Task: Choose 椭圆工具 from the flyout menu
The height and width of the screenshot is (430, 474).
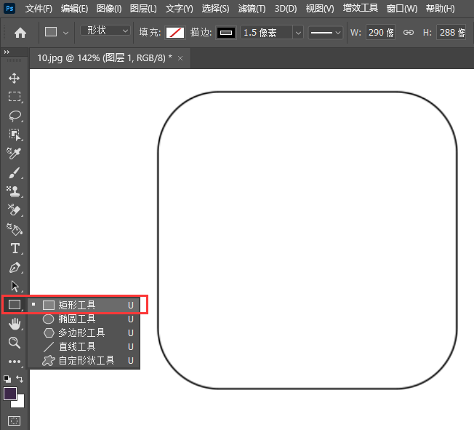Action: 77,319
